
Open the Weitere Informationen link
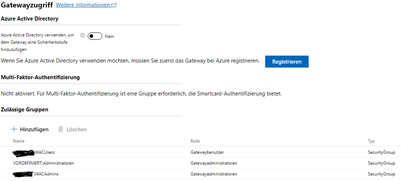[x=83, y=5]
